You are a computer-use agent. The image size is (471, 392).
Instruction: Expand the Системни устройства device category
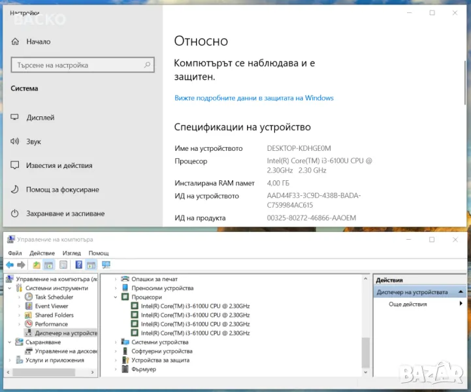click(116, 342)
